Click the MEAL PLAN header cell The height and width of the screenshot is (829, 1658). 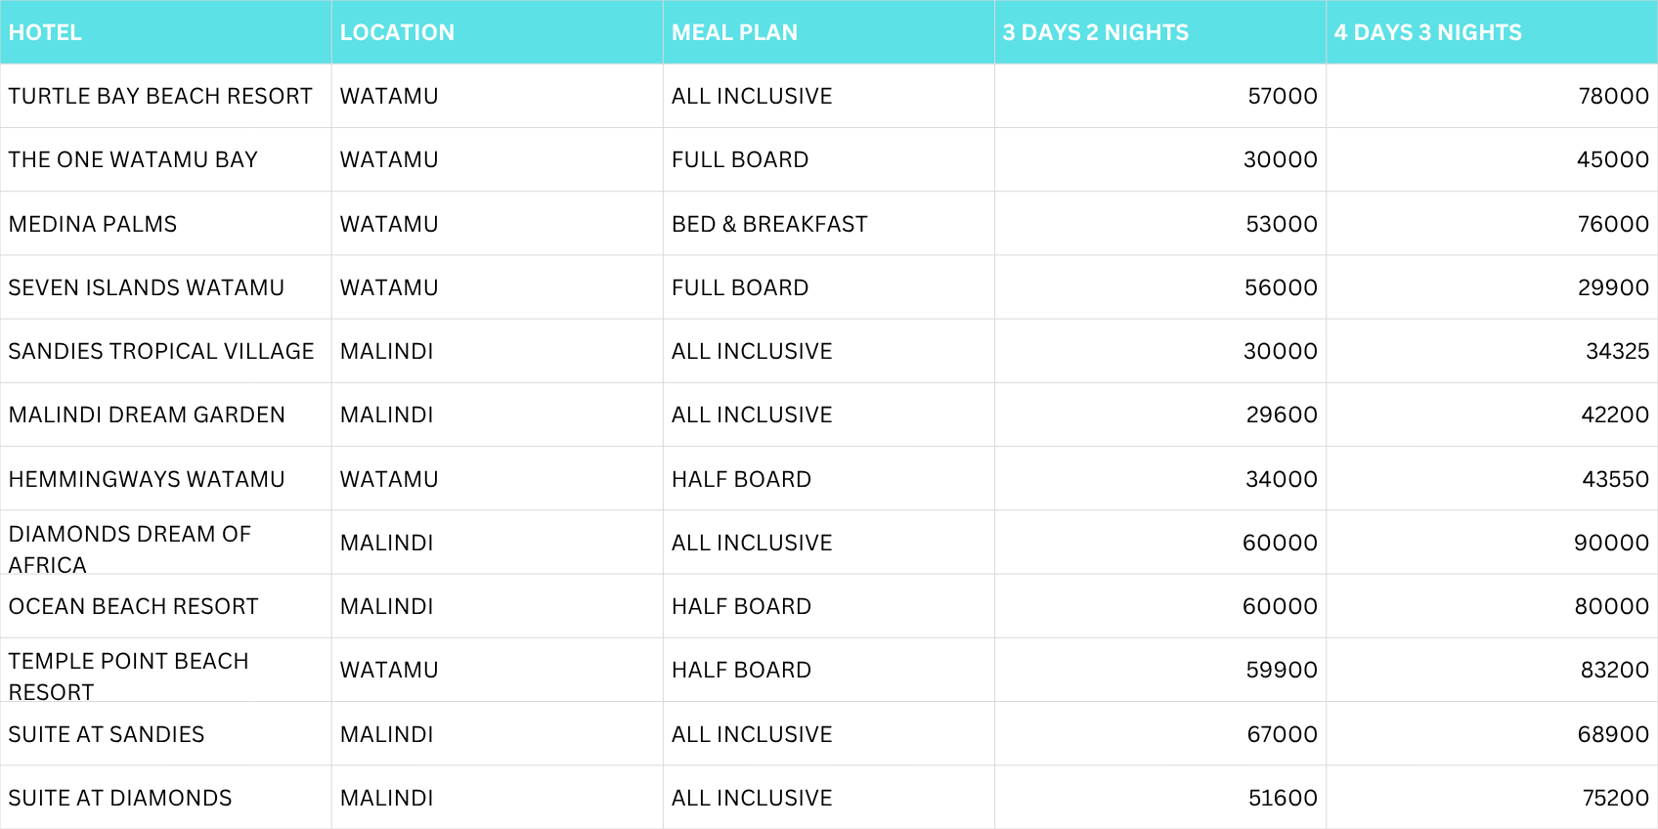734,32
